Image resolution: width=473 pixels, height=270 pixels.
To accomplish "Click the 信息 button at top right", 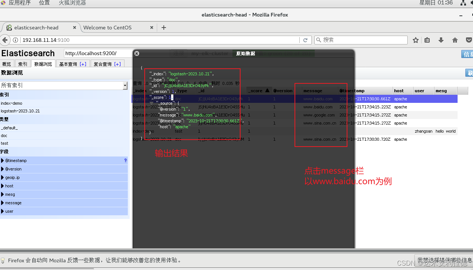I will coord(467,54).
